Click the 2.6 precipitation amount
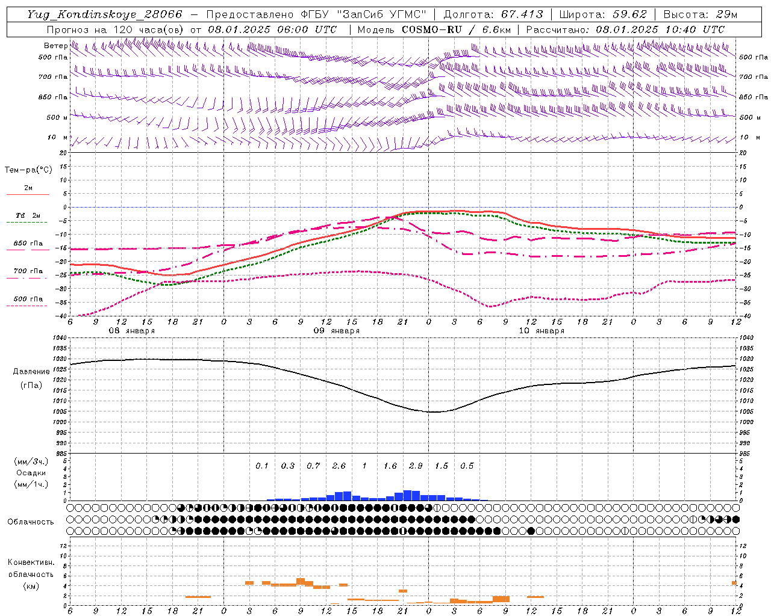Screen dimensions: 771x616 tap(339, 466)
